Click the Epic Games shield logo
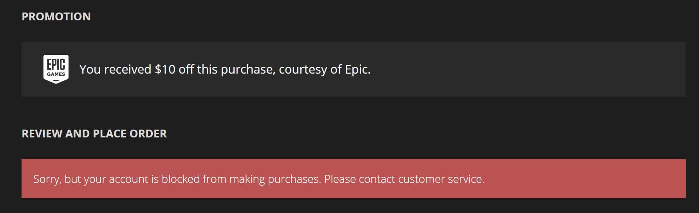 point(56,69)
